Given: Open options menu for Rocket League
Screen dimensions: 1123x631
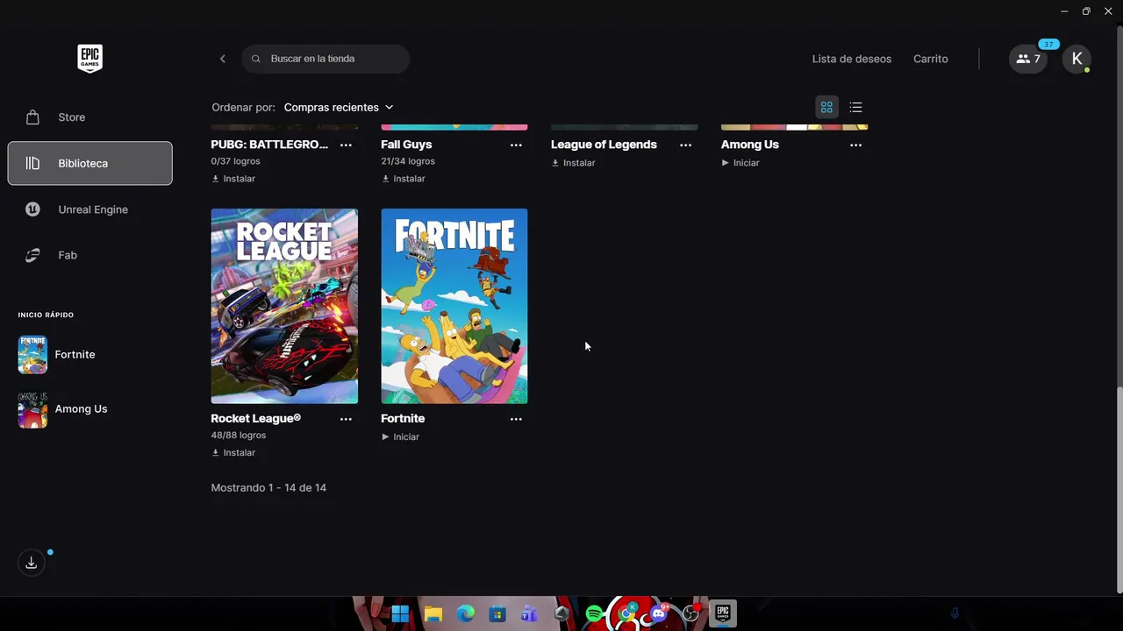Looking at the screenshot, I should [x=346, y=419].
